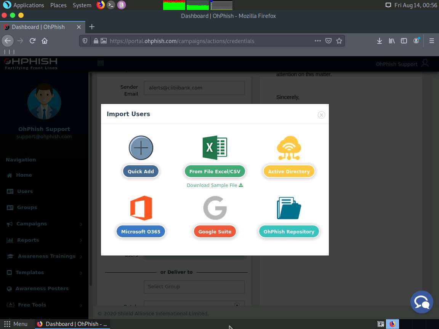Open Users in the sidebar navigation

[x=25, y=192]
